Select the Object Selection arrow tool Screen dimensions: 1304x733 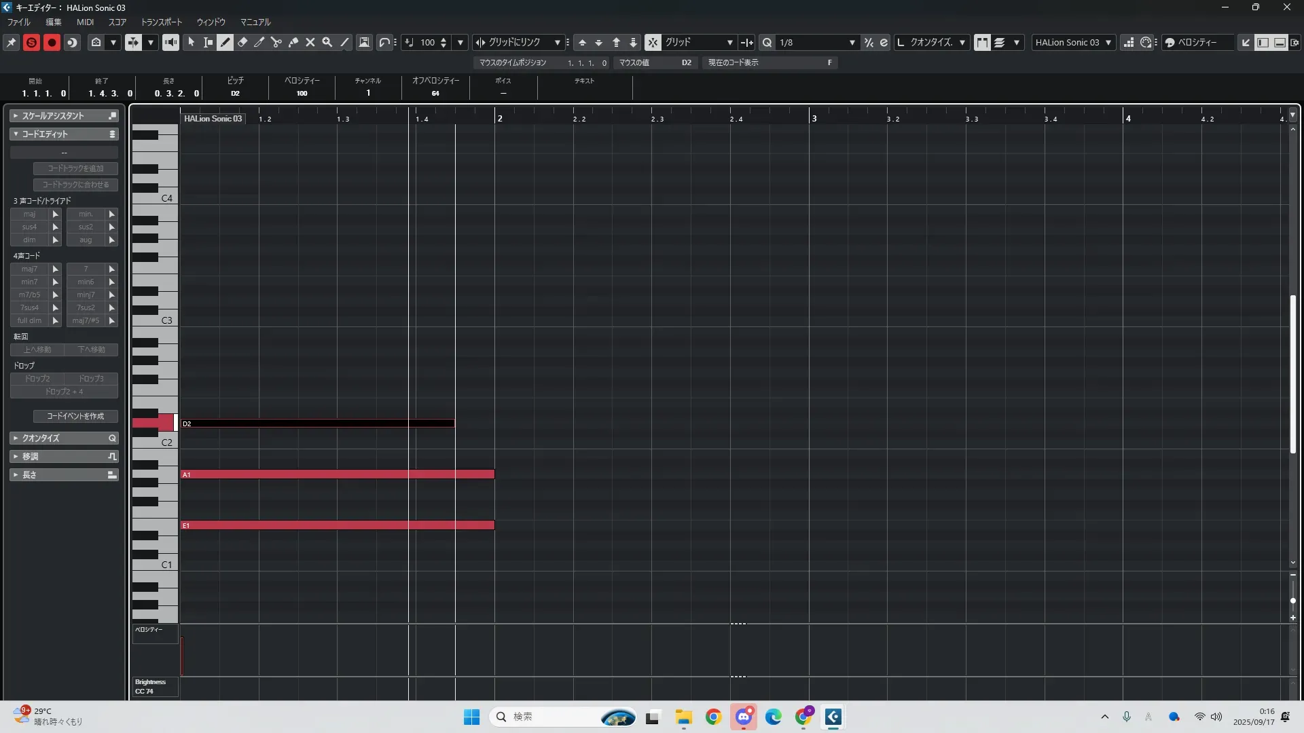[192, 42]
